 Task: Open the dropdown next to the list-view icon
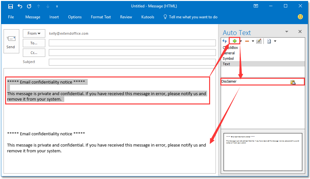pyautogui.click(x=275, y=41)
